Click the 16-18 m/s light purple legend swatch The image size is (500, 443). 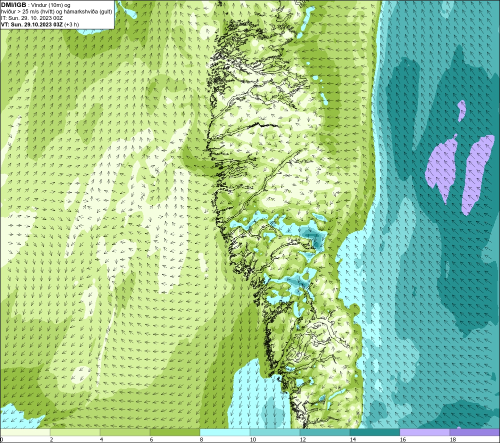[x=424, y=433]
